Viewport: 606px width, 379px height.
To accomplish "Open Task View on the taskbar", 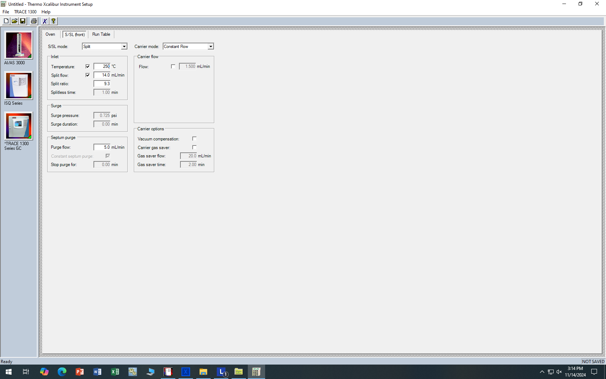I will point(26,372).
